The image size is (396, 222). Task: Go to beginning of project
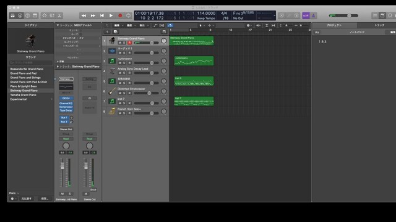click(102, 15)
